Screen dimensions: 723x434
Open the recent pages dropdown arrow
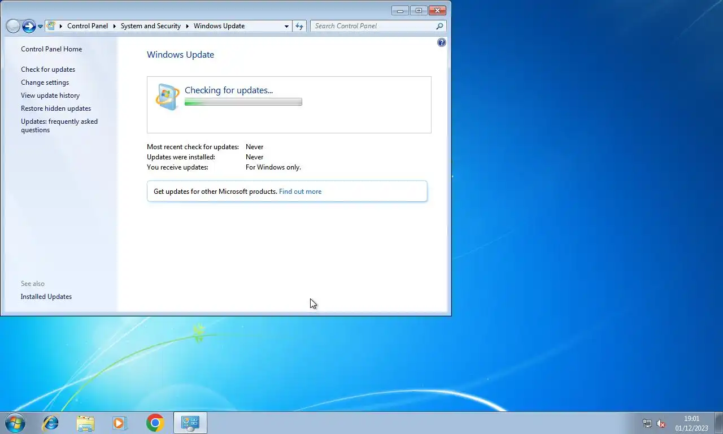[x=40, y=27]
